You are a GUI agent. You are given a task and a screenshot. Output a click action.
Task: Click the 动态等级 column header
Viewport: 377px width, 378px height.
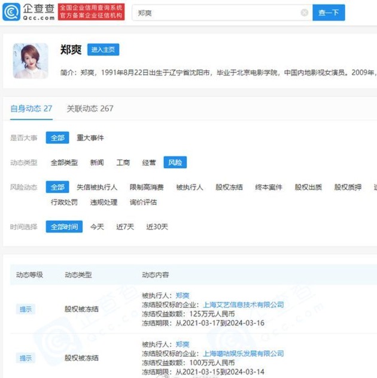tap(29, 275)
